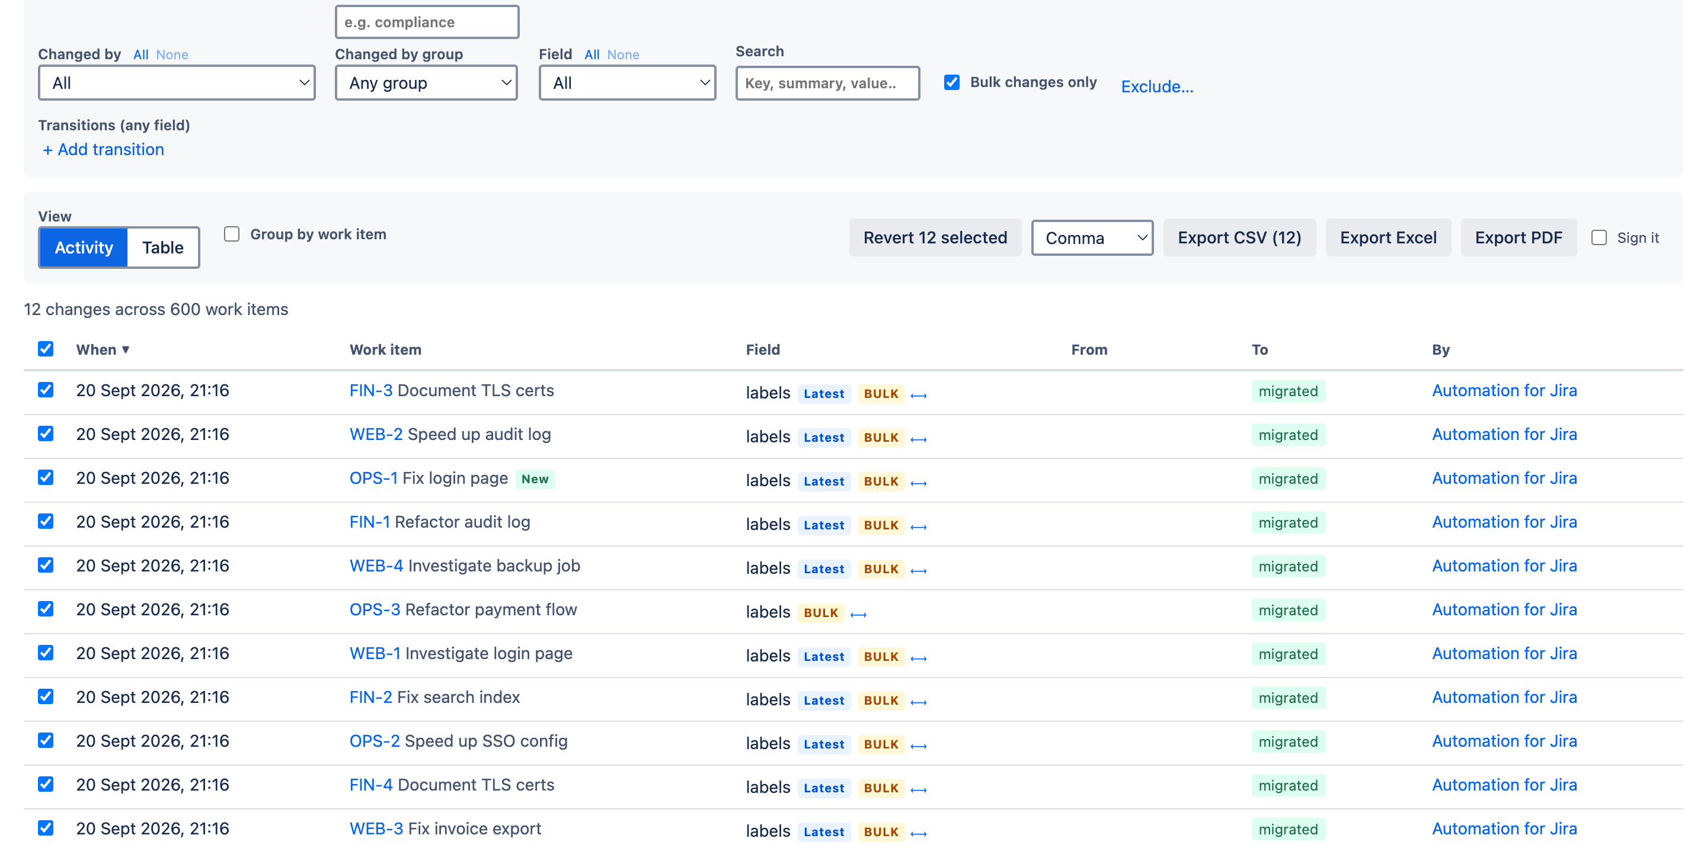Open the Changed by group dropdown
This screenshot has width=1707, height=848.
point(426,83)
